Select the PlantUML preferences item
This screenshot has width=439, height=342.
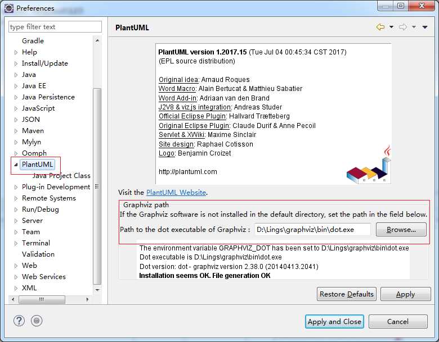[x=37, y=165]
